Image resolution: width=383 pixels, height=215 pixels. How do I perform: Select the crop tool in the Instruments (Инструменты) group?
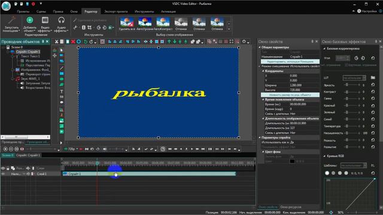(x=89, y=27)
